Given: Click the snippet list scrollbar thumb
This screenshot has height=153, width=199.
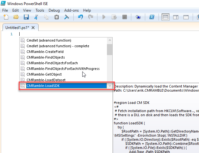Looking at the screenshot, I should 110,49.
